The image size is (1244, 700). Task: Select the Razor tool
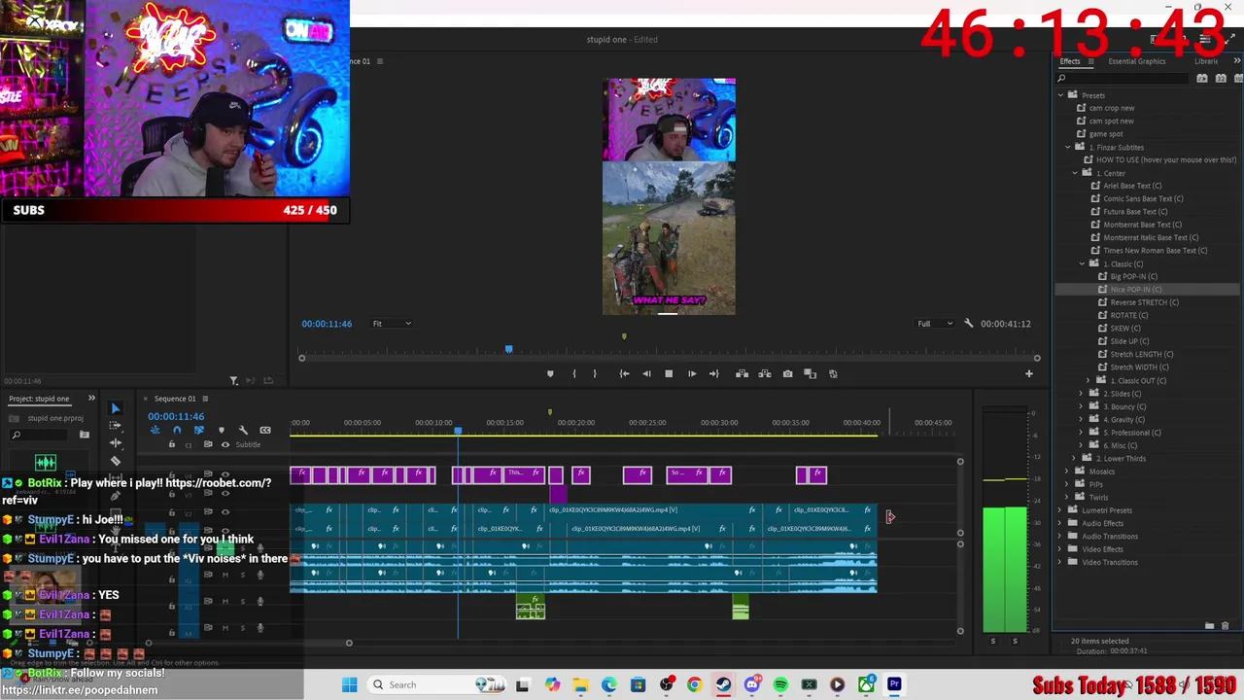pyautogui.click(x=115, y=461)
